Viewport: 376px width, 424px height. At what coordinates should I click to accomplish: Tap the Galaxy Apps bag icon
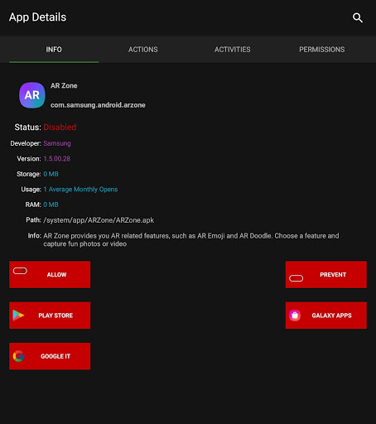pyautogui.click(x=295, y=316)
